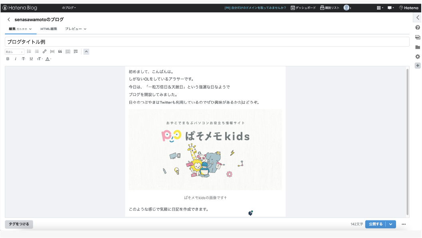
Task: Open the photo insert sidebar panel
Action: [418, 37]
